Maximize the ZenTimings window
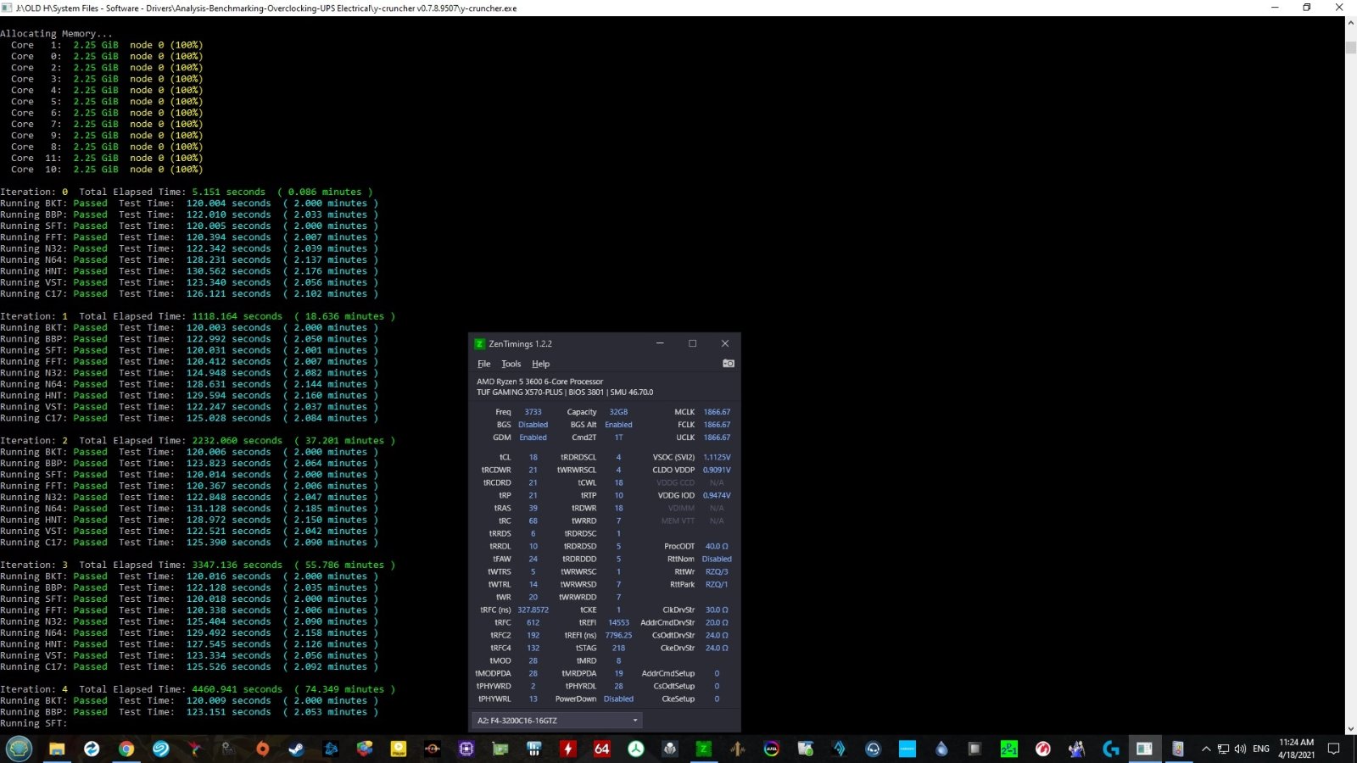 [692, 343]
